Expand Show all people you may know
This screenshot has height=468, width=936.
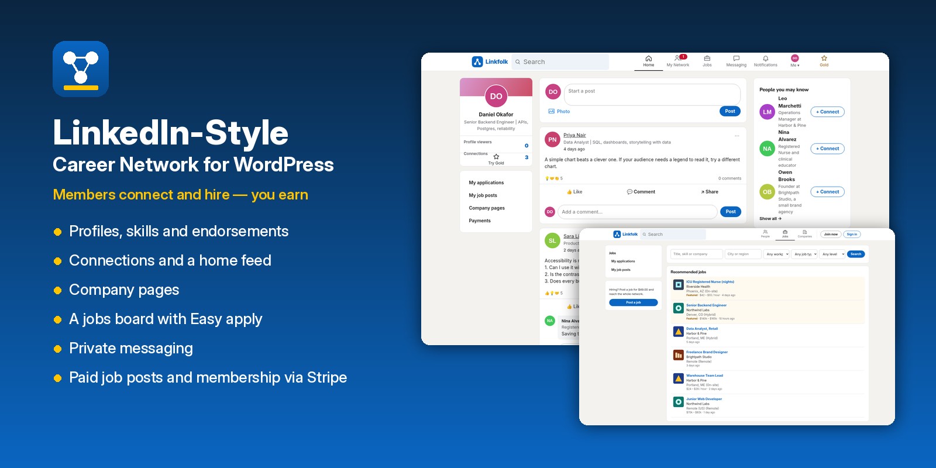point(770,219)
